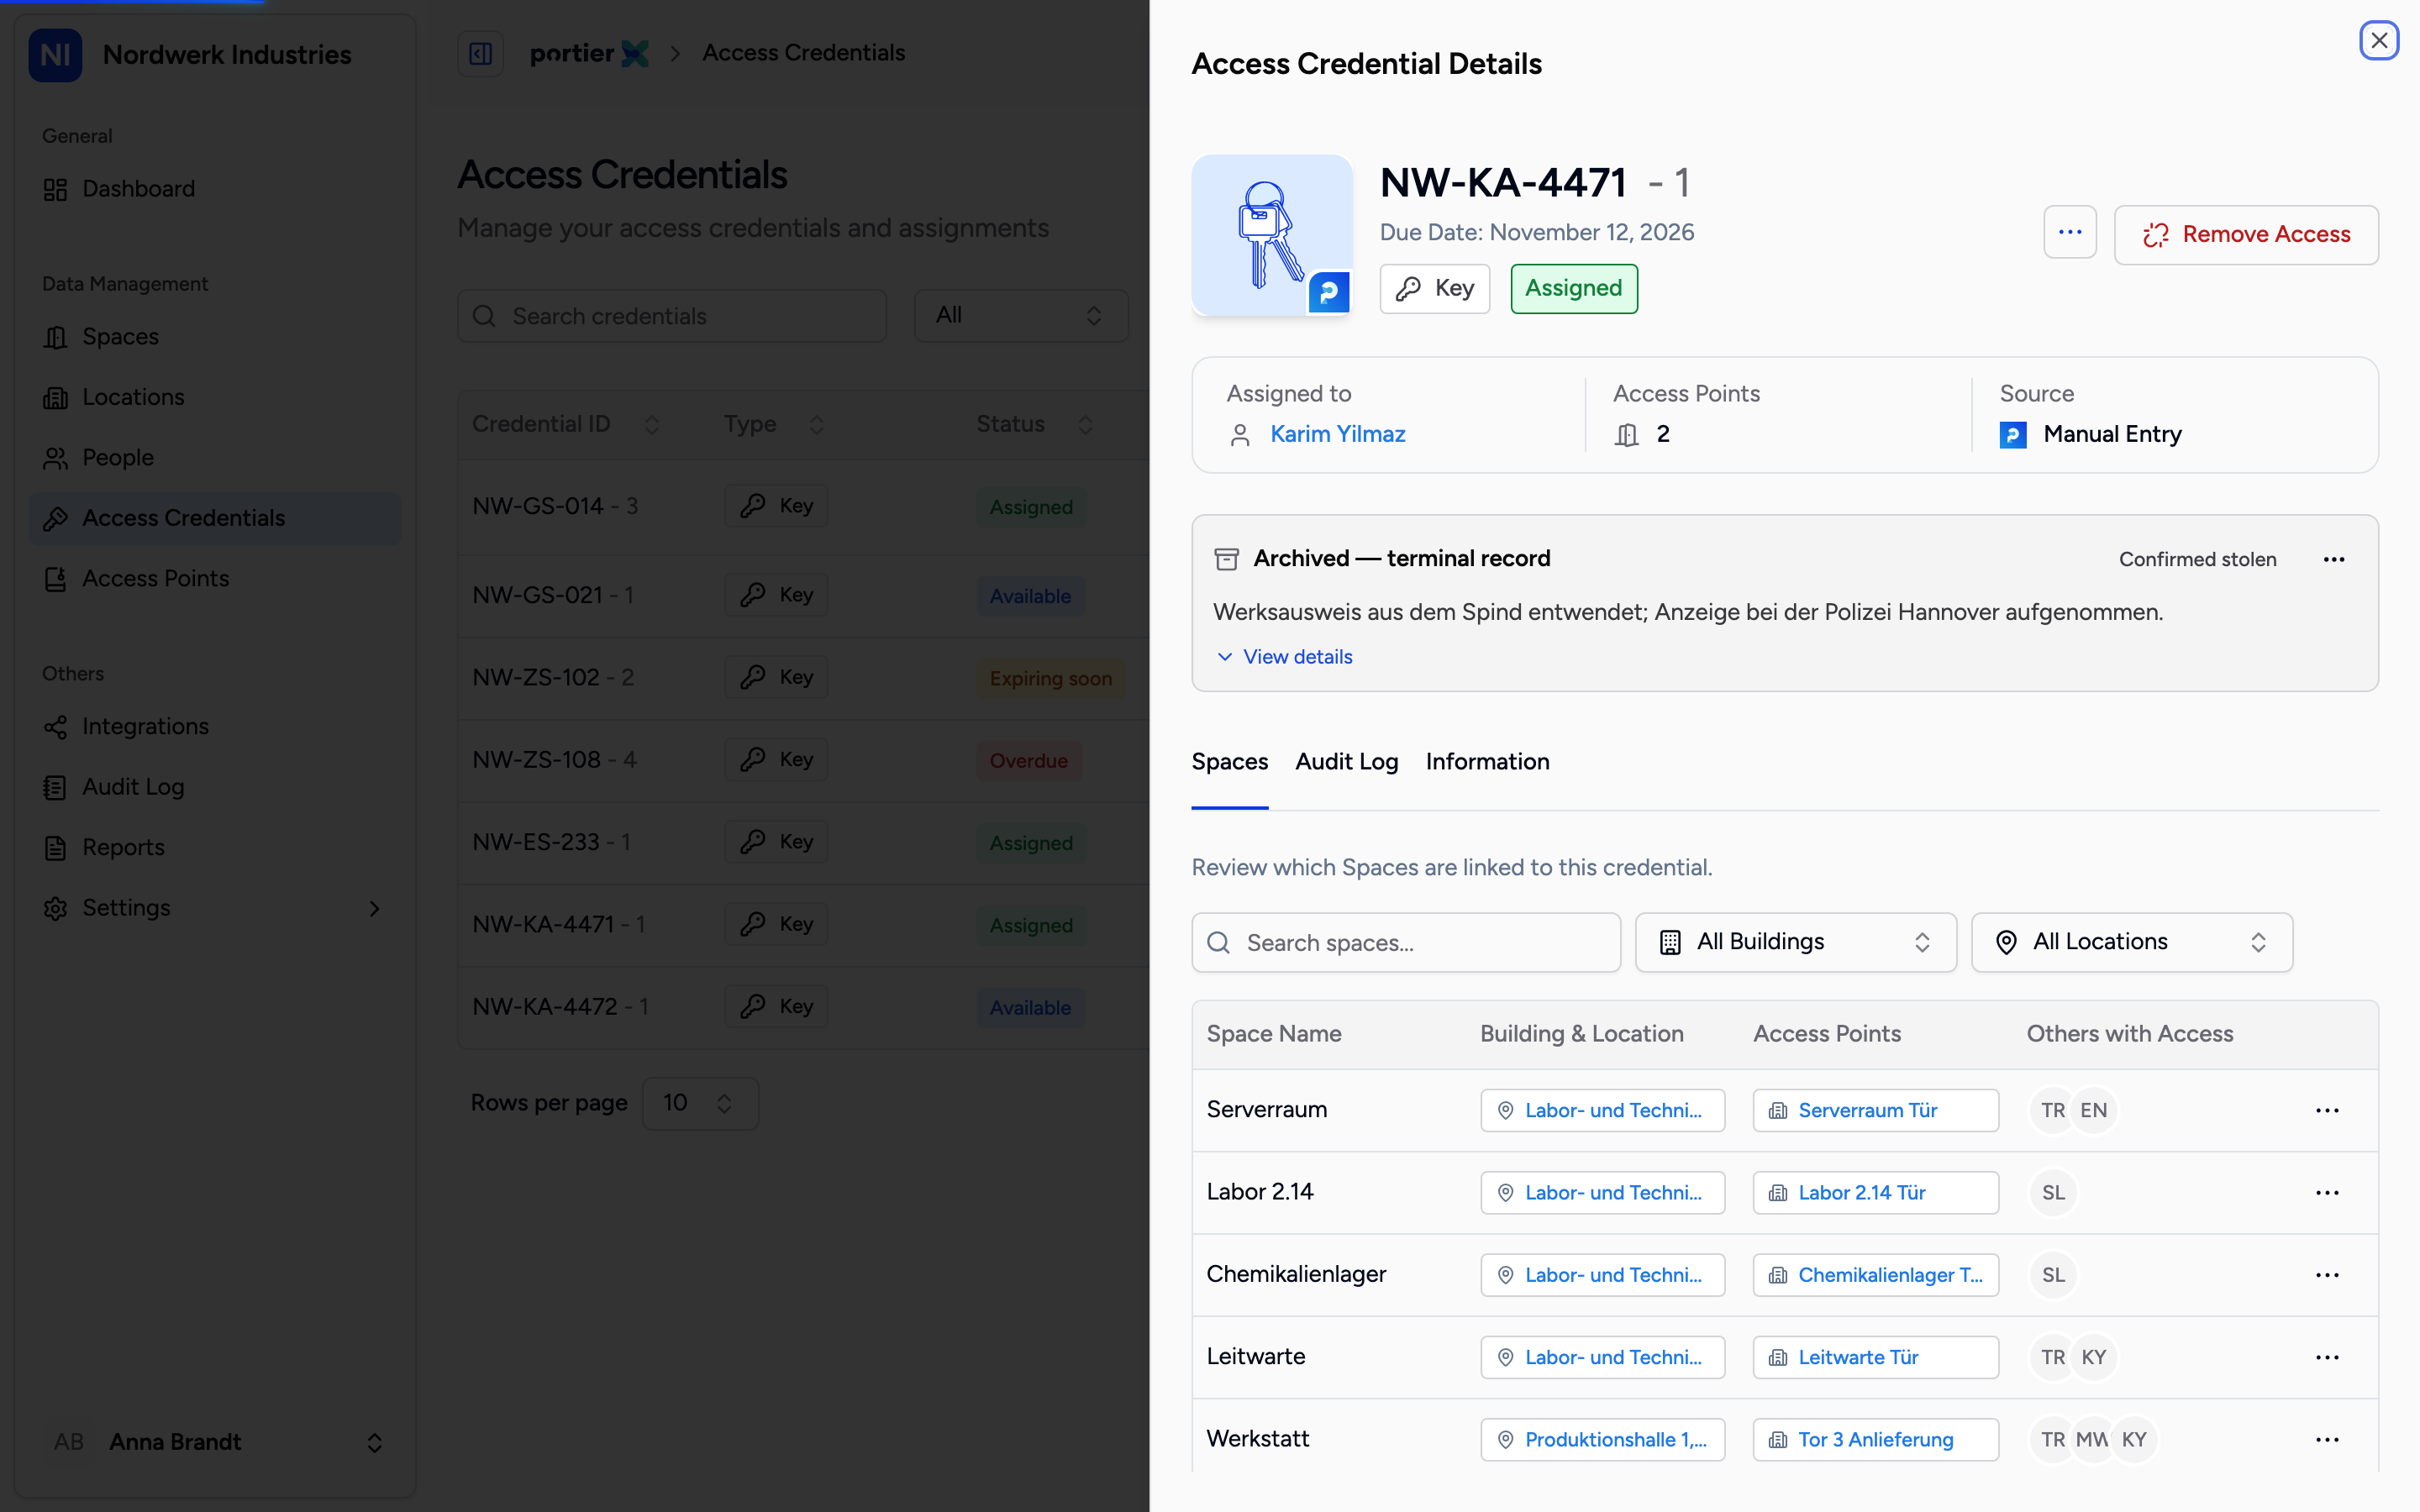Click the Key type badge in details header
Screen dimensions: 2420x1512
click(1434, 289)
